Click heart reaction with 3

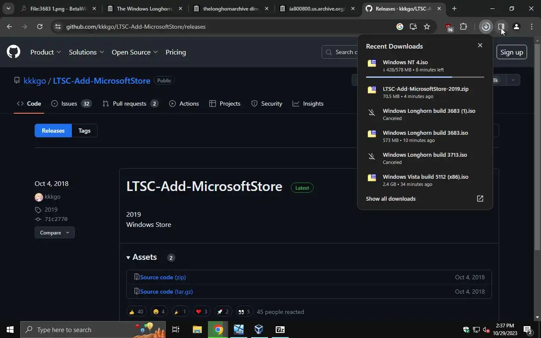[202, 312]
